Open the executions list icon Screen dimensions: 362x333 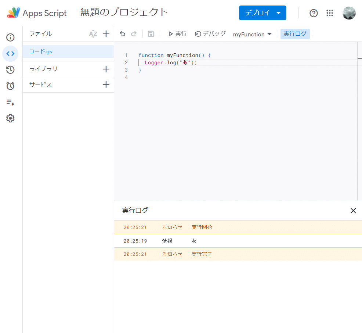pos(10,102)
